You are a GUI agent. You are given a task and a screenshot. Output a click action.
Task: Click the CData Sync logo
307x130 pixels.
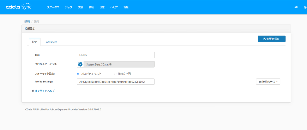click(x=19, y=7)
